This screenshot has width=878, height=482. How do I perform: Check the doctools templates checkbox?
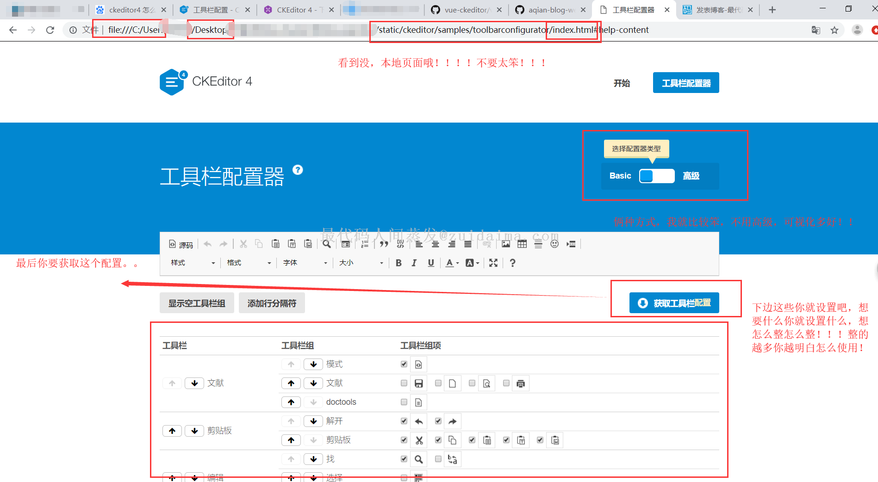pos(404,402)
